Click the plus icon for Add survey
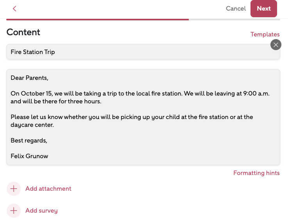The width and height of the screenshot is (288, 222). 14,211
